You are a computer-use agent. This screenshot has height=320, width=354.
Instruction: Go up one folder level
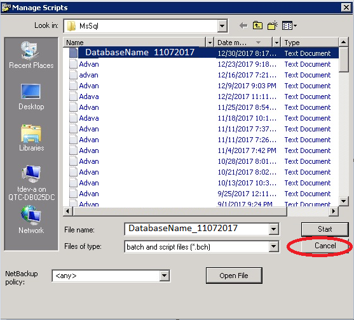click(x=257, y=25)
